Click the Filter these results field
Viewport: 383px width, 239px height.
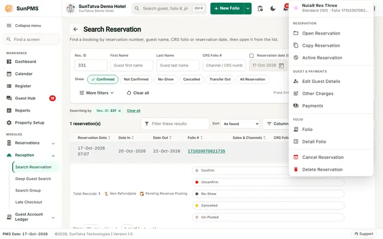pyautogui.click(x=175, y=124)
